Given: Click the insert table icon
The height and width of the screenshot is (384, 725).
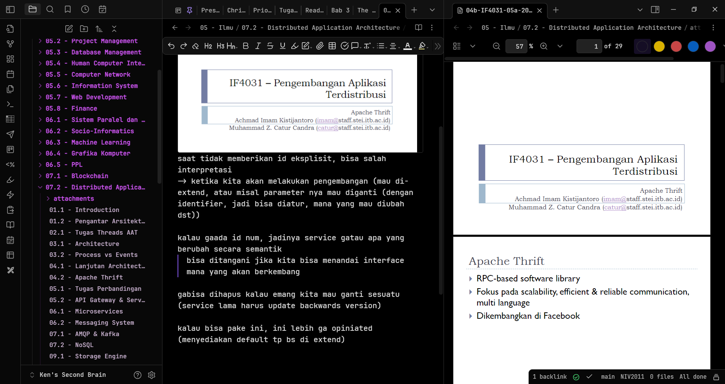Looking at the screenshot, I should pos(332,46).
